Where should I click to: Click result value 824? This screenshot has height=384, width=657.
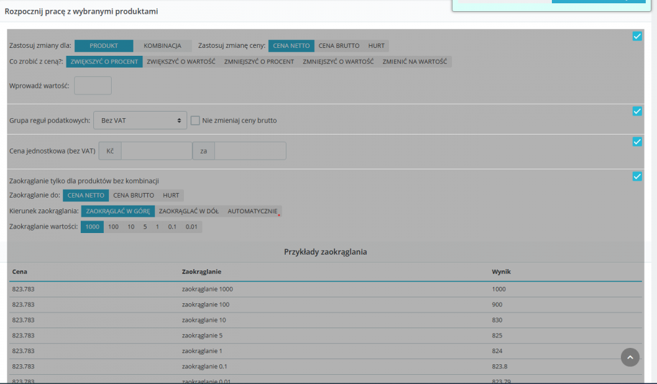pos(497,351)
